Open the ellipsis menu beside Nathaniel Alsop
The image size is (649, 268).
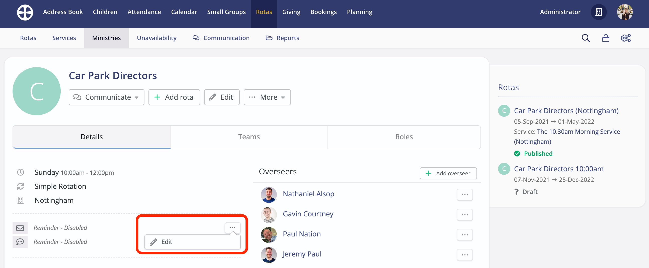(465, 195)
